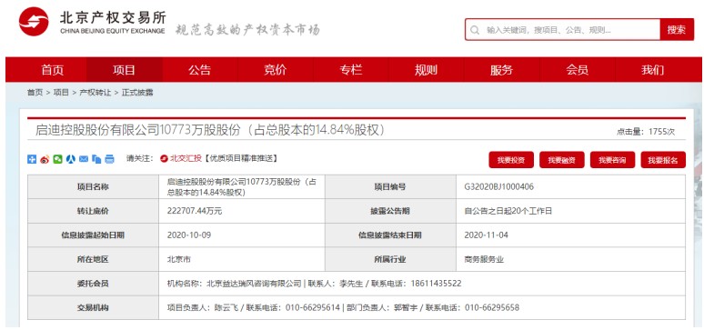Open the 服务 navigation tab

501,70
